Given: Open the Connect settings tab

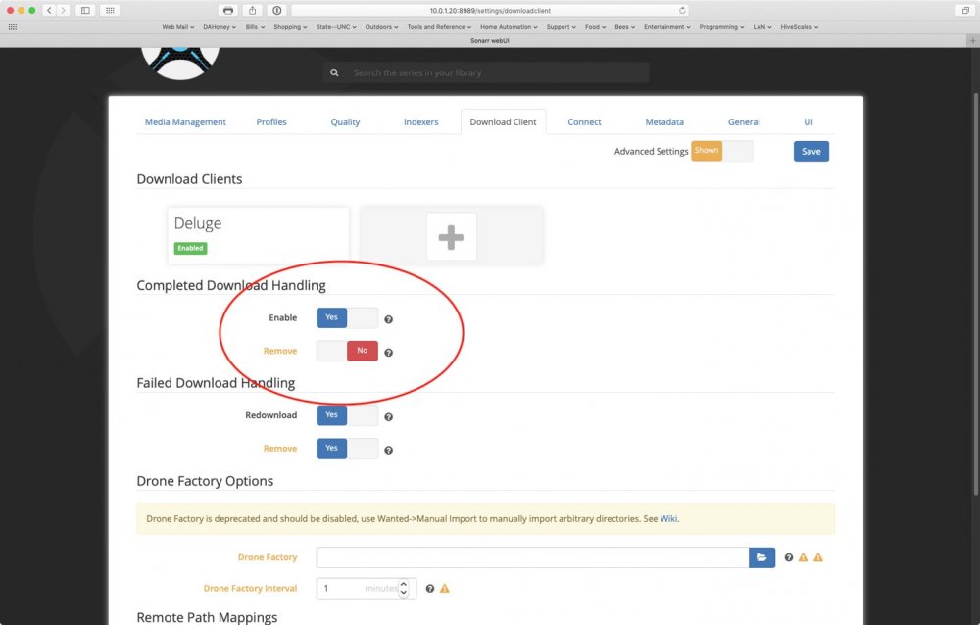Looking at the screenshot, I should click(x=584, y=121).
